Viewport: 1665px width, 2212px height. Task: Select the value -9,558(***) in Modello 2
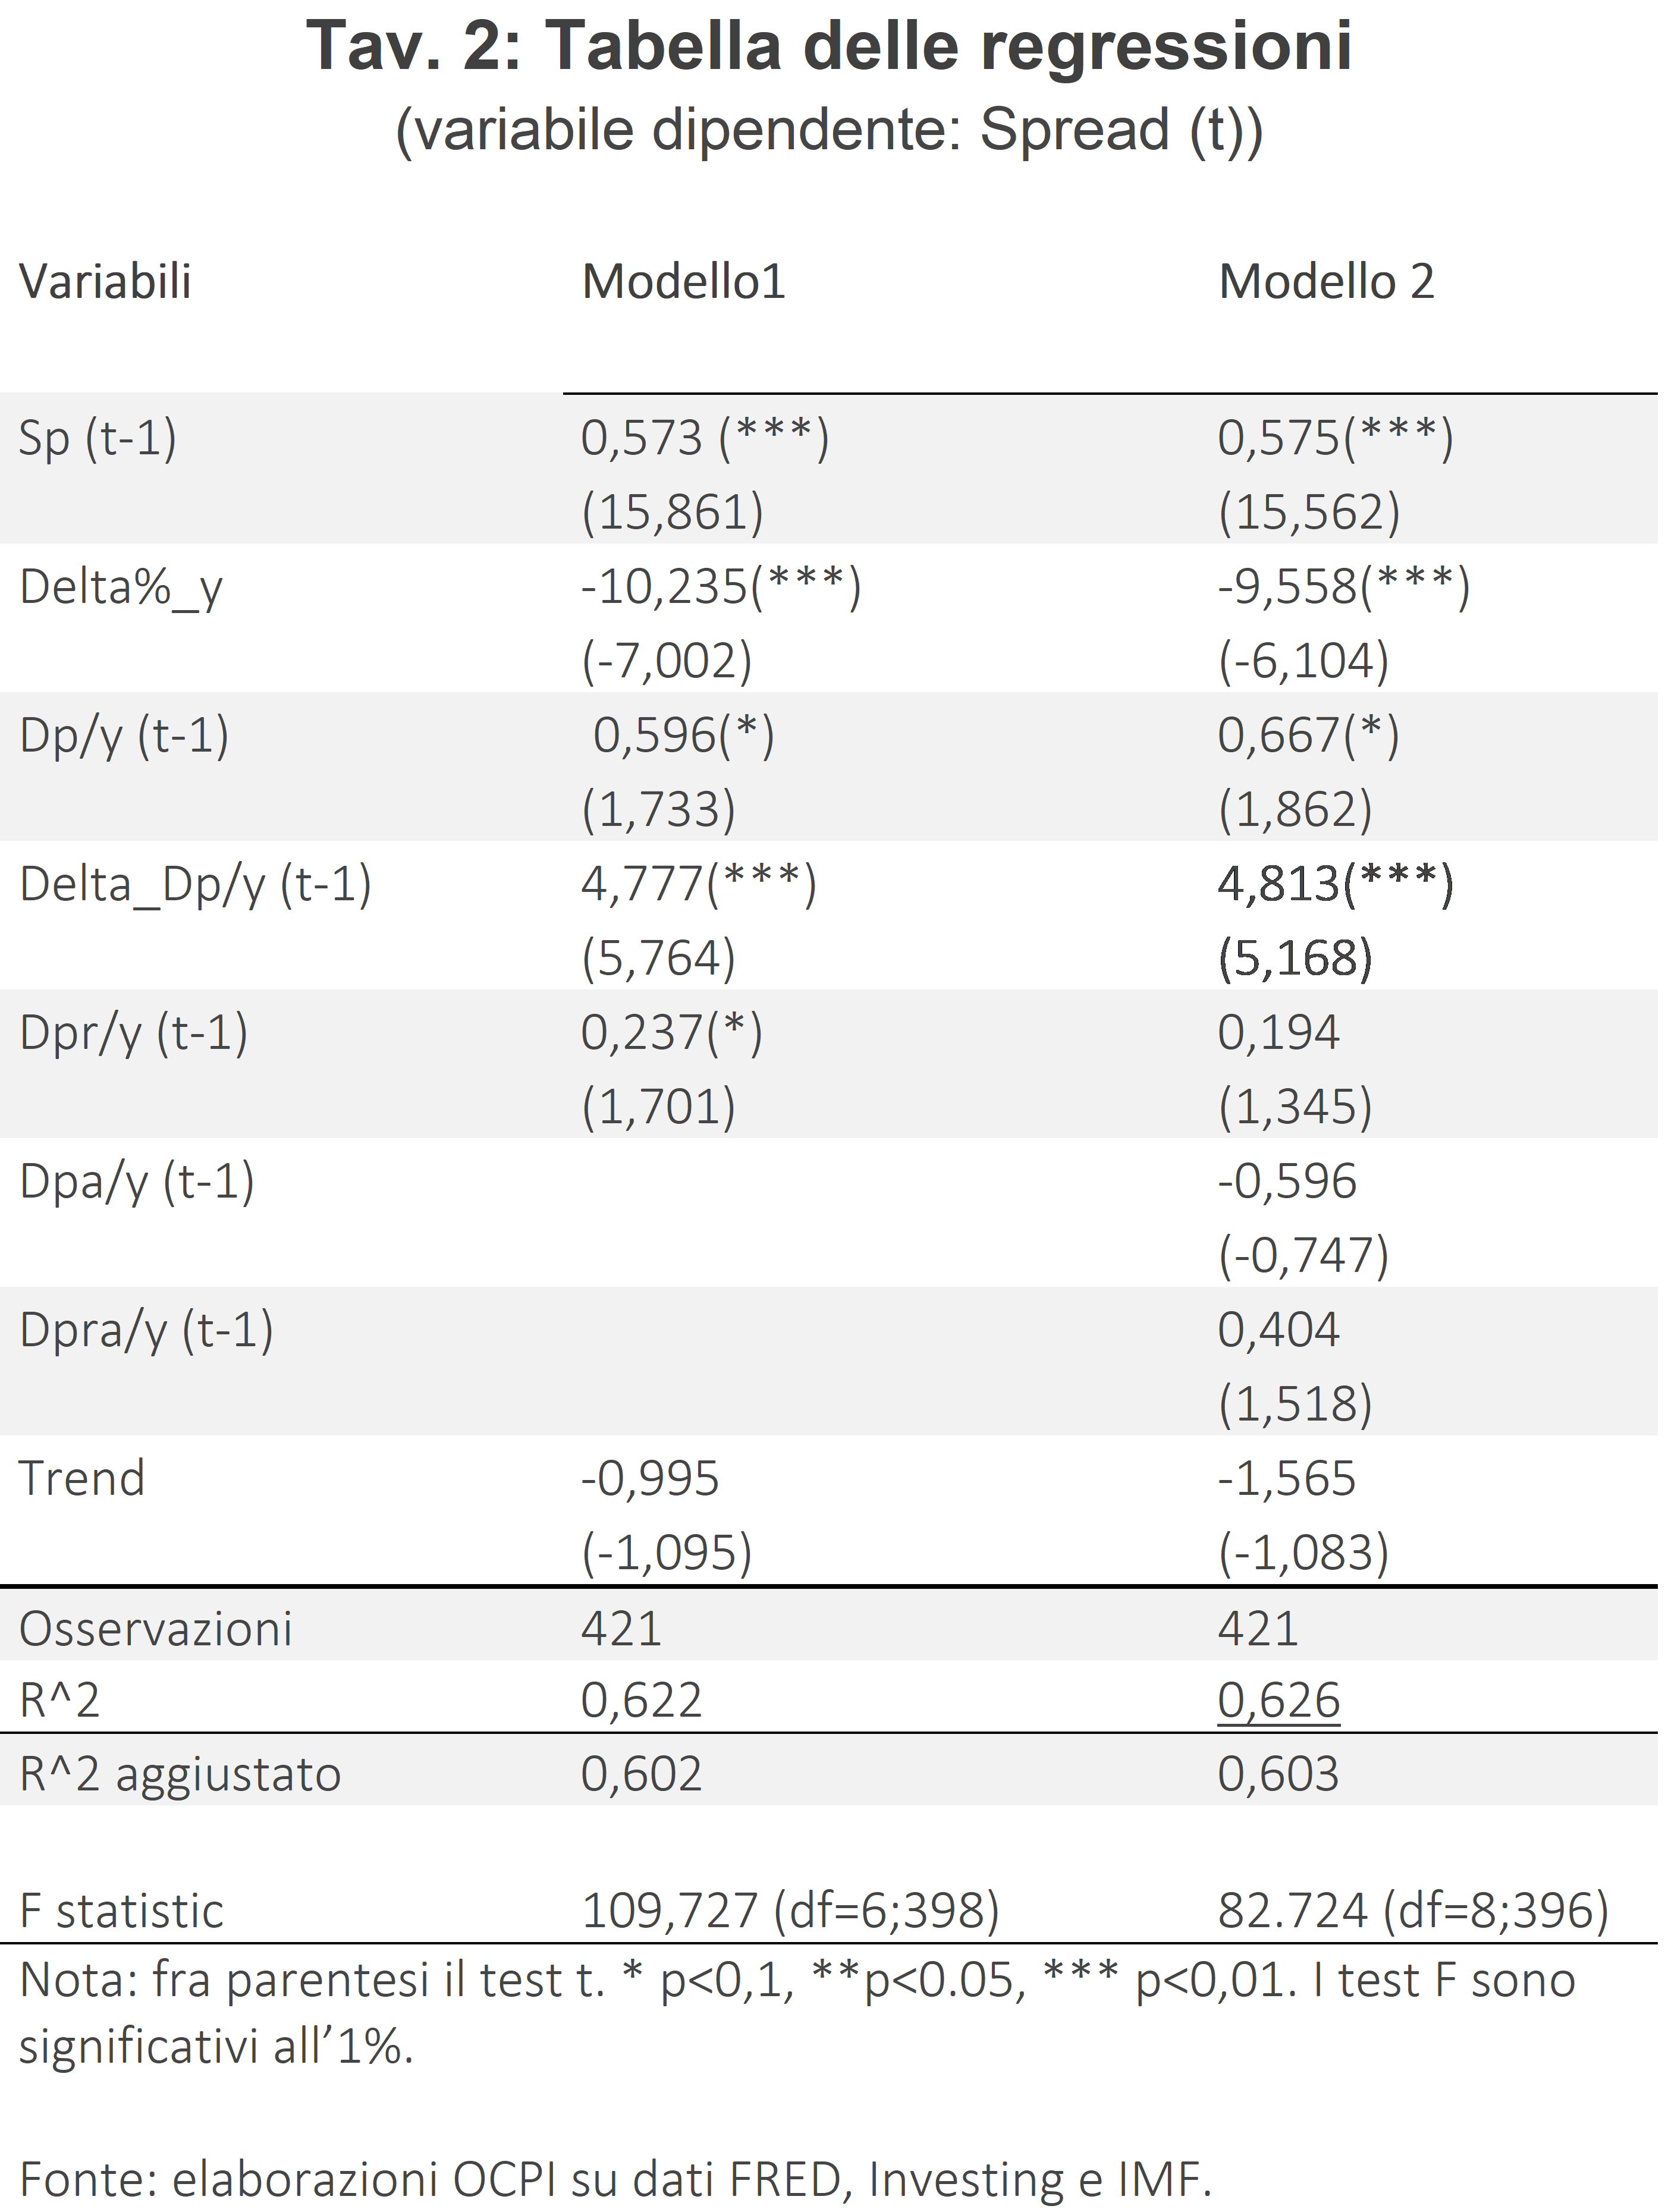(x=1343, y=587)
